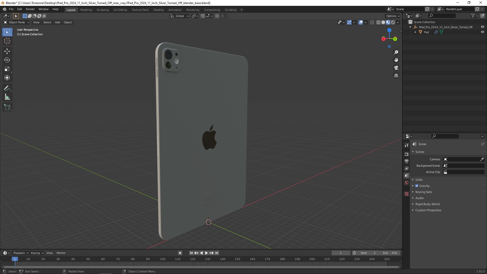Screen dimensions: 487x274
Task: Hide the Pad object with eye icon
Action: pyautogui.click(x=482, y=32)
